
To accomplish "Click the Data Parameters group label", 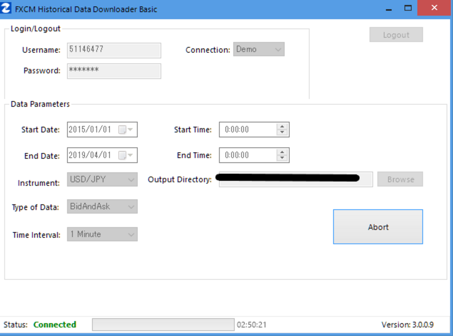I will [40, 104].
